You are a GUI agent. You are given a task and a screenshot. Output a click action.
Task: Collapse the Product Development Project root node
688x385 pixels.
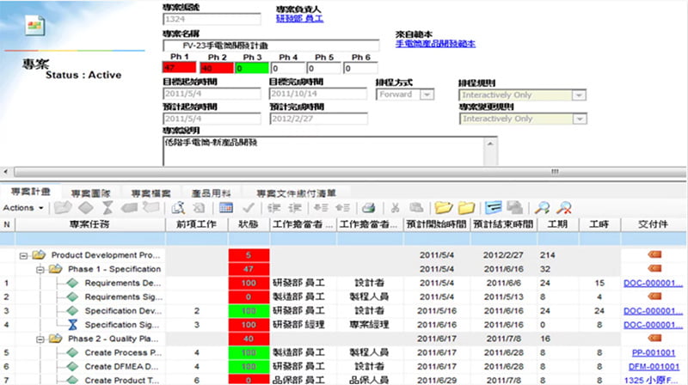point(23,255)
